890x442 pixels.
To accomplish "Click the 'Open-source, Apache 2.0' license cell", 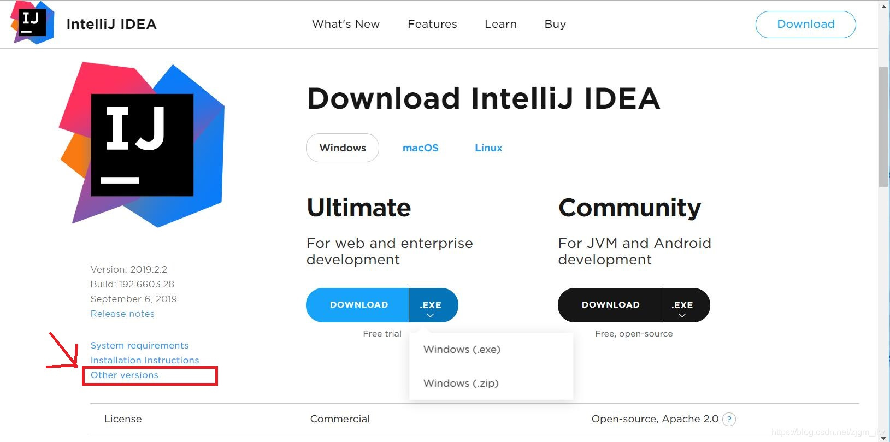I will tap(655, 419).
